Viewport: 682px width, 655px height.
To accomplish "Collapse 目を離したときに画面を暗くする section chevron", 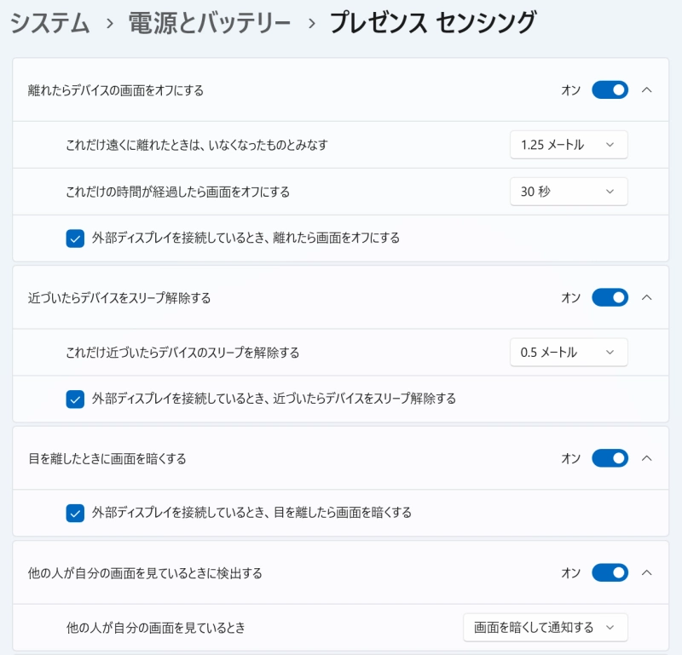I will click(x=647, y=458).
